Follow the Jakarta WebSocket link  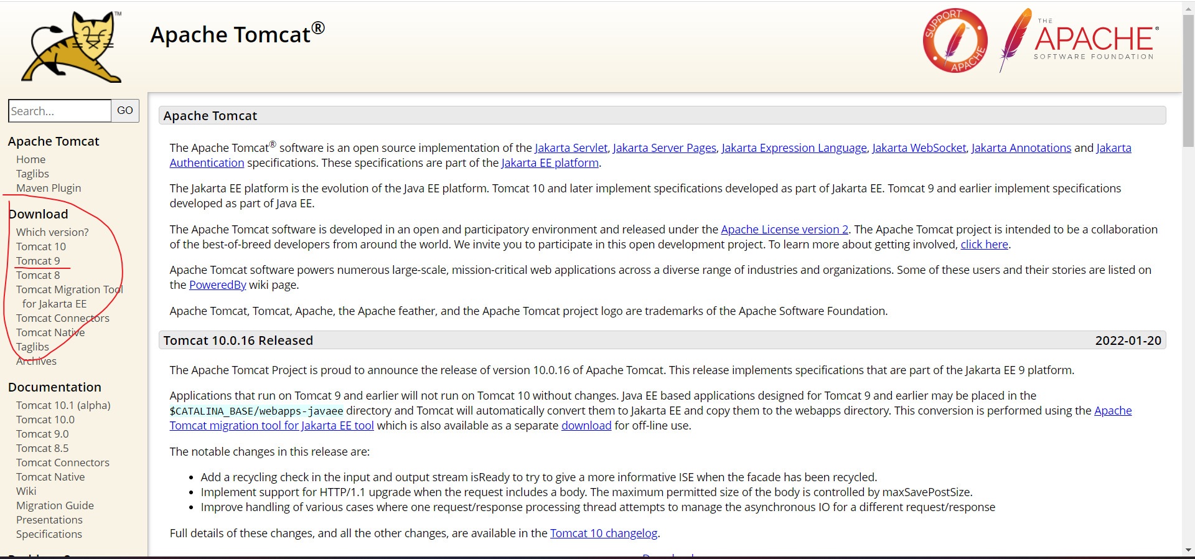pyautogui.click(x=919, y=148)
